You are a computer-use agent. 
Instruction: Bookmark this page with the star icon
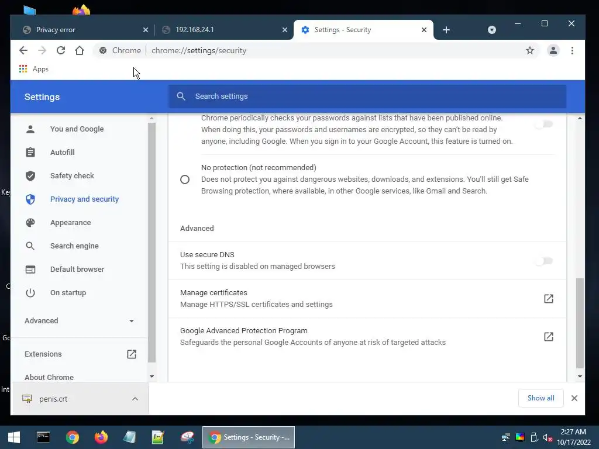tap(530, 50)
